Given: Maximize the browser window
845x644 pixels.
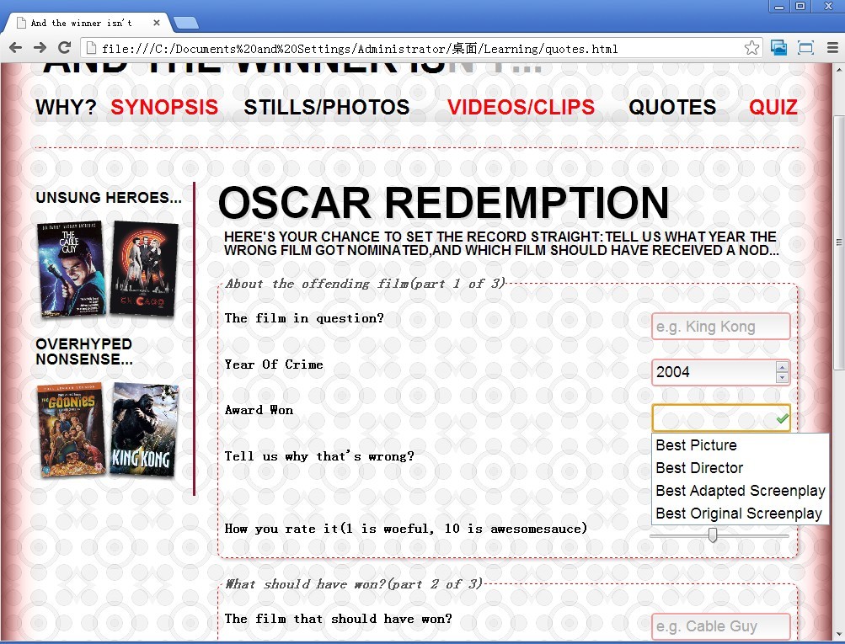Looking at the screenshot, I should pos(800,7).
